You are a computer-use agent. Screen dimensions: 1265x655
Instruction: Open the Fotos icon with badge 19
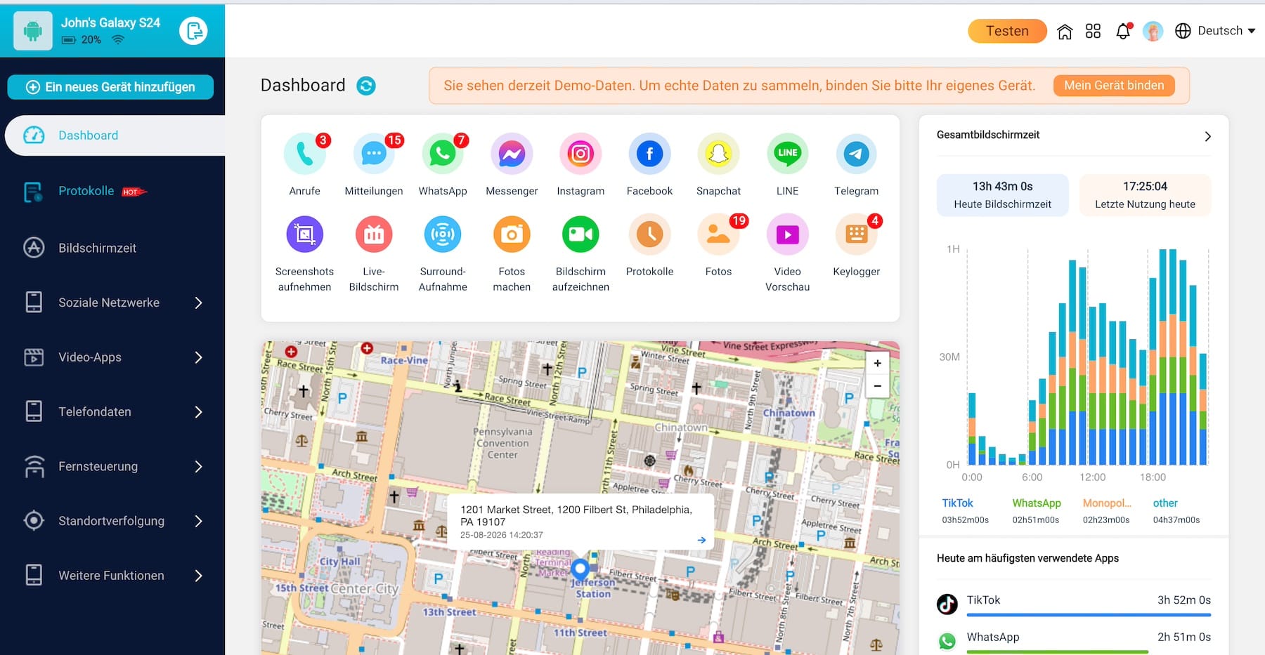click(718, 234)
